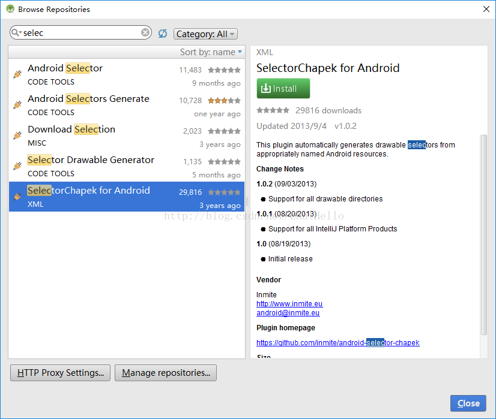Click the '5 months ago' text
This screenshot has height=419, width=496.
pyautogui.click(x=216, y=175)
